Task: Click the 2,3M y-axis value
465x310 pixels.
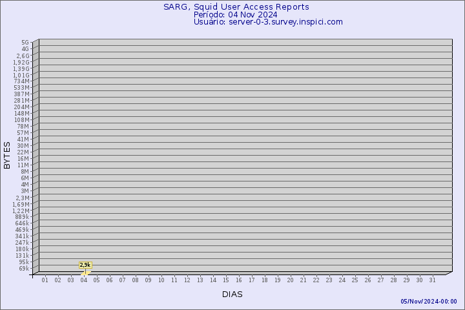Action: pos(23,198)
